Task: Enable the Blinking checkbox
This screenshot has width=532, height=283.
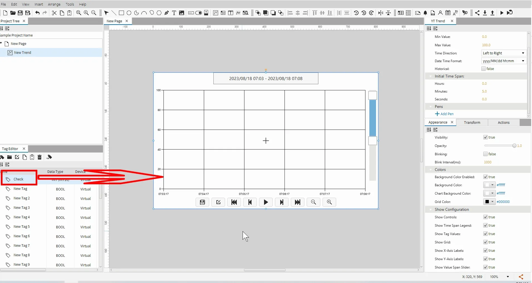Action: (x=485, y=154)
